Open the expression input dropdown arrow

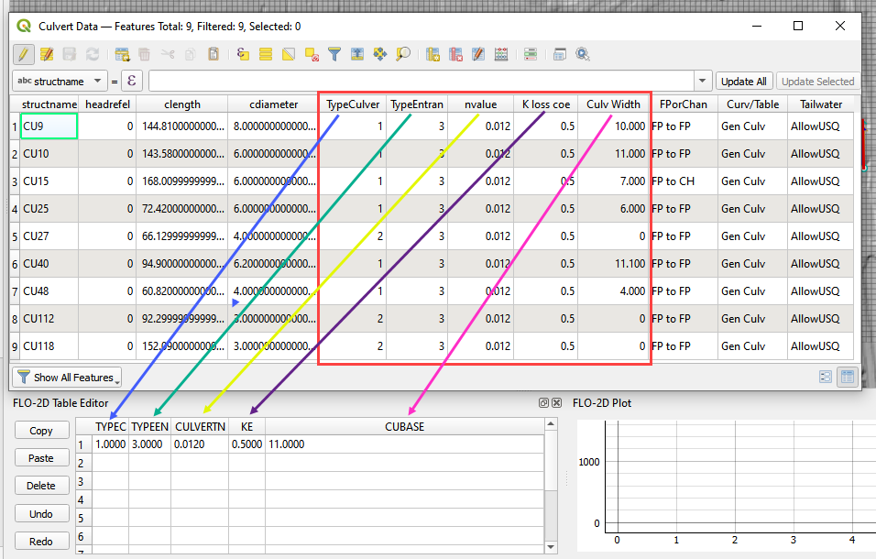click(703, 82)
